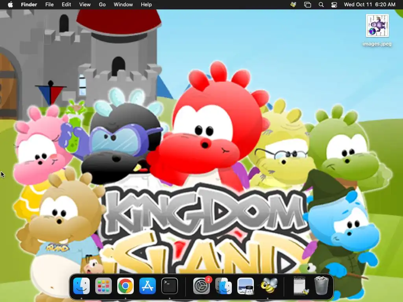Open Terminal from the Dock

click(x=170, y=286)
